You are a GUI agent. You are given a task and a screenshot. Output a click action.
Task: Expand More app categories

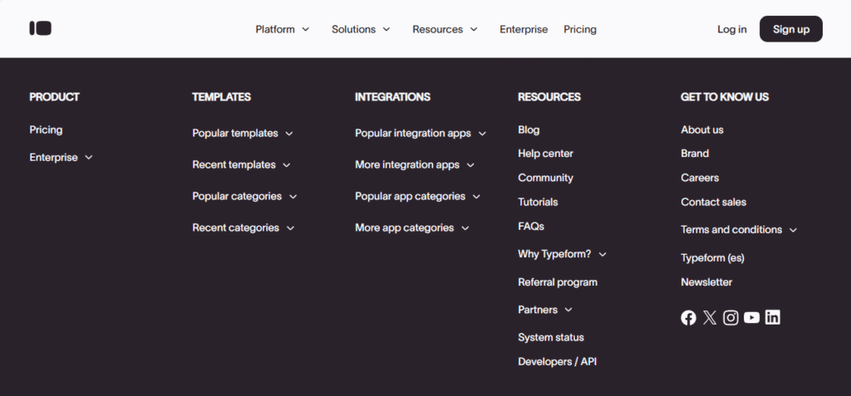pyautogui.click(x=412, y=227)
